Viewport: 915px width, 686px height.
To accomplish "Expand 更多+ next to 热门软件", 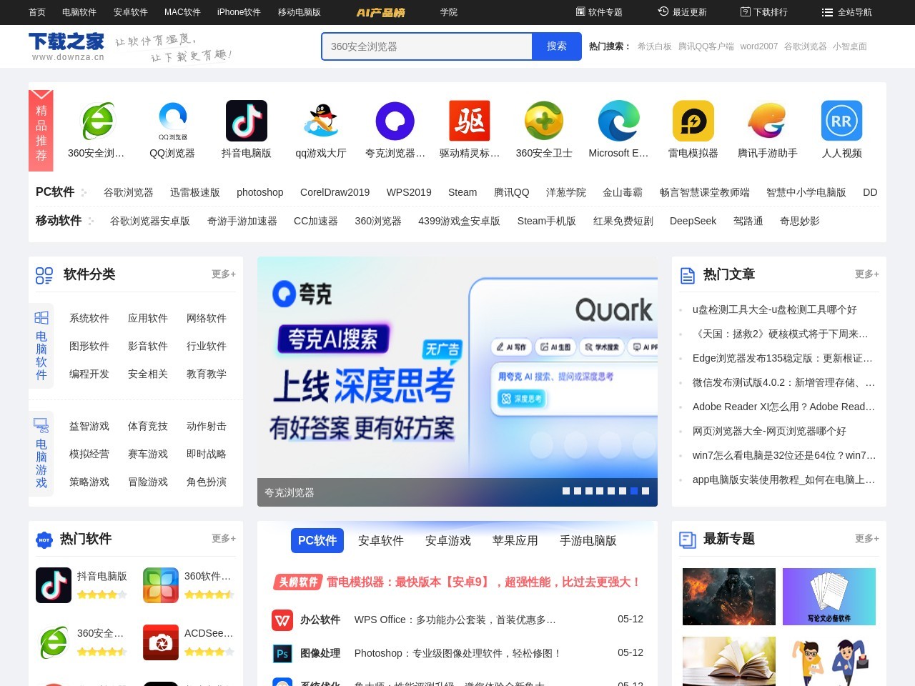I will [x=224, y=538].
